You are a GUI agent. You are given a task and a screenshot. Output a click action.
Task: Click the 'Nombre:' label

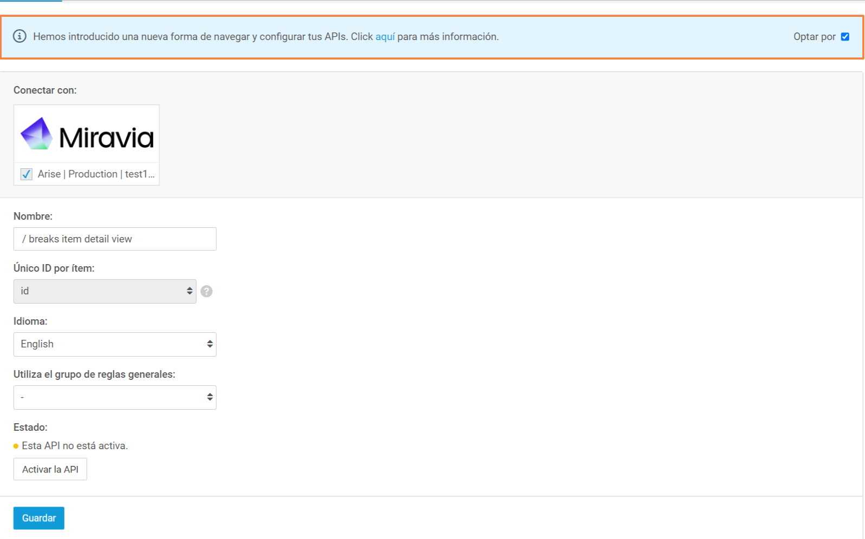33,216
